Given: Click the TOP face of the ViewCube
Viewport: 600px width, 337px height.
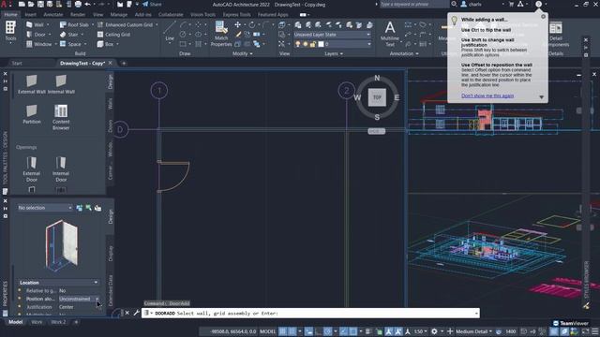Looking at the screenshot, I should 377,97.
